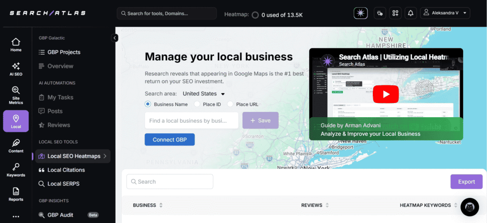487x223 pixels.
Task: Focus the find local business input
Action: (192, 121)
